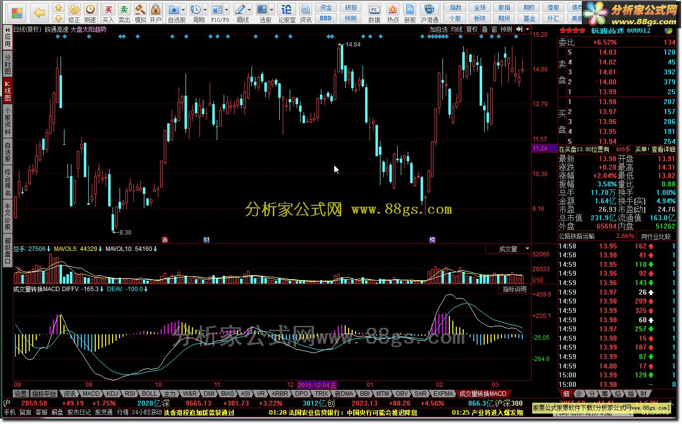Click the 资金 funds button
Viewport: 682px width, 424px height.
coord(326,7)
